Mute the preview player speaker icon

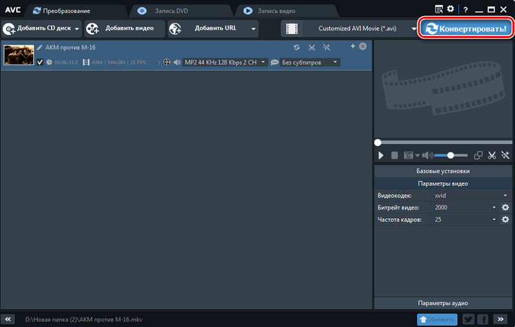click(426, 155)
